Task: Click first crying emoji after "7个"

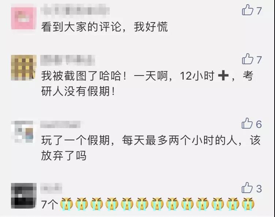Action: (67, 204)
